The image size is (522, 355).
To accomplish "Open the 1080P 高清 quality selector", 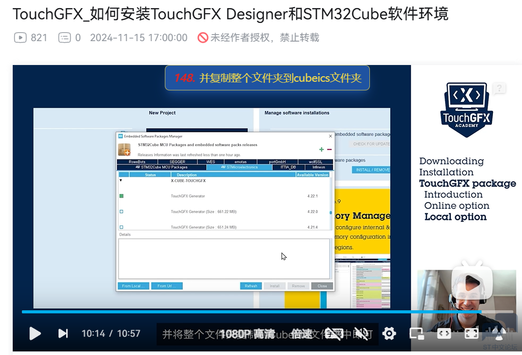I will [x=247, y=334].
